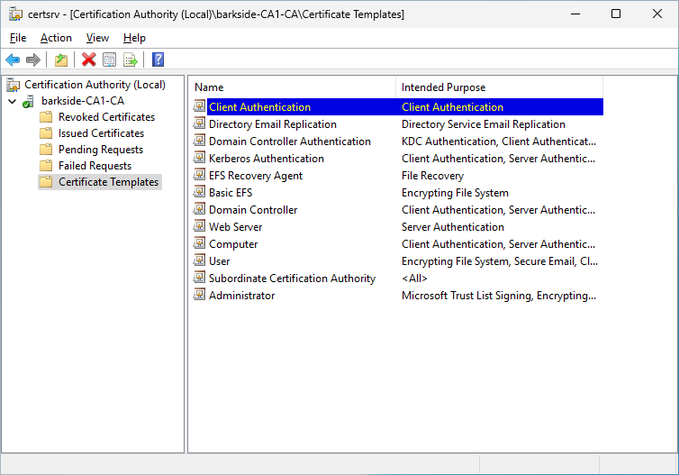Click the Forward arrow toolbar icon
Image resolution: width=679 pixels, height=475 pixels.
pyautogui.click(x=33, y=60)
